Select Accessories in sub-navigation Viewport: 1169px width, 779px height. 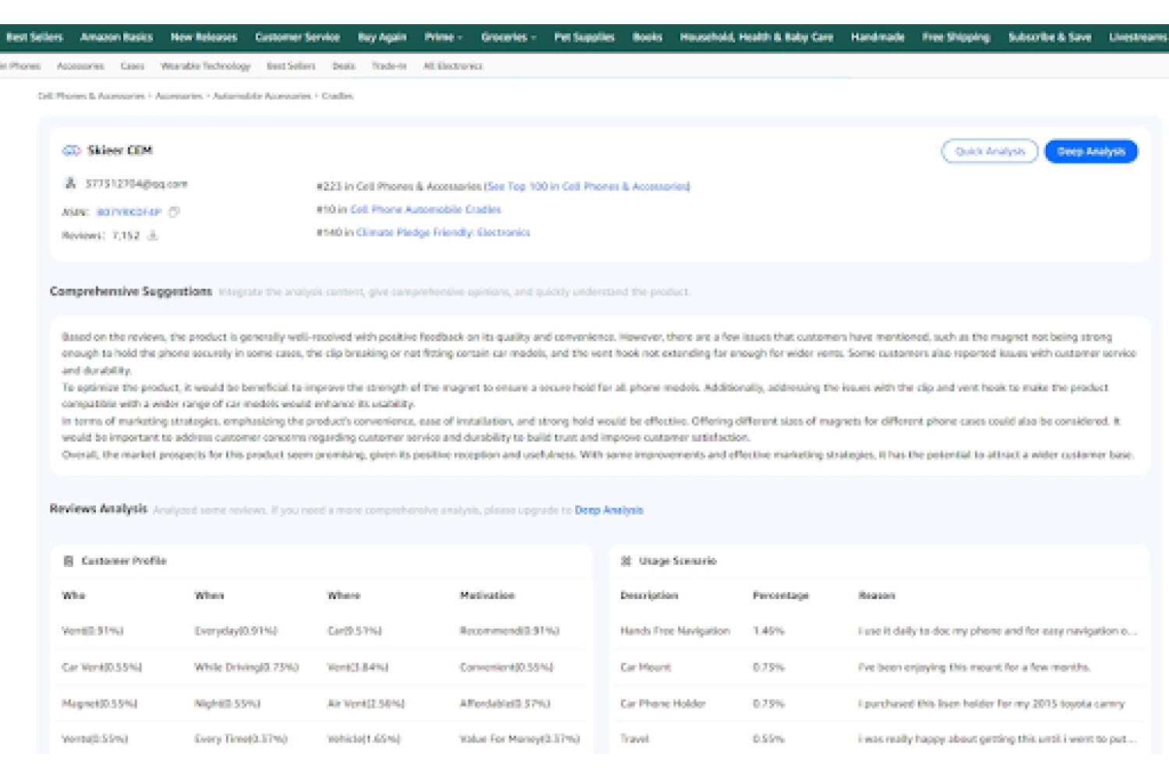click(80, 66)
